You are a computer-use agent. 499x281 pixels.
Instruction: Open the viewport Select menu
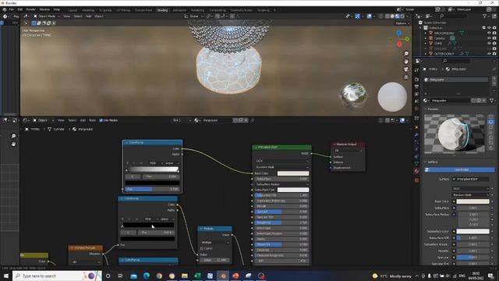coord(78,16)
